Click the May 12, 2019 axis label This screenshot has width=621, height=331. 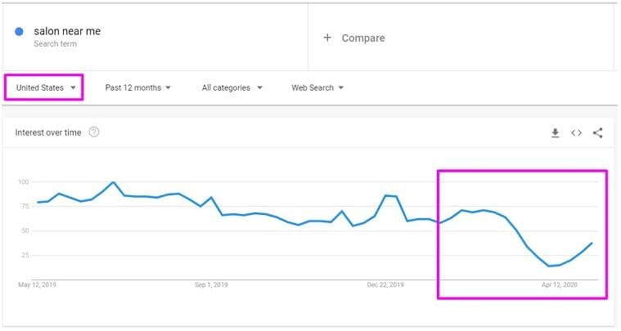[38, 284]
